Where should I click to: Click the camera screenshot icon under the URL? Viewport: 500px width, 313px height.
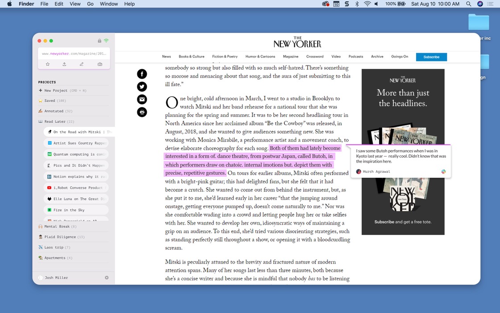click(100, 64)
